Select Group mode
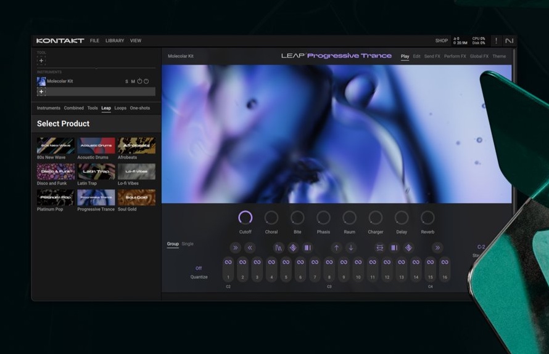549x354 pixels. (x=173, y=244)
